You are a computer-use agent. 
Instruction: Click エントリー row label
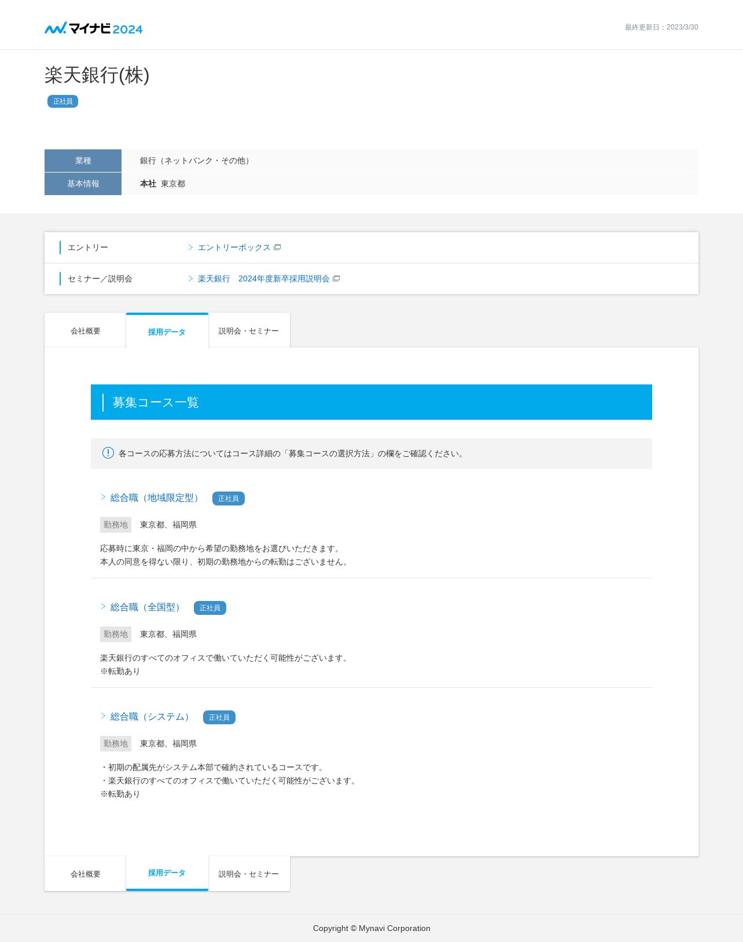tap(88, 247)
